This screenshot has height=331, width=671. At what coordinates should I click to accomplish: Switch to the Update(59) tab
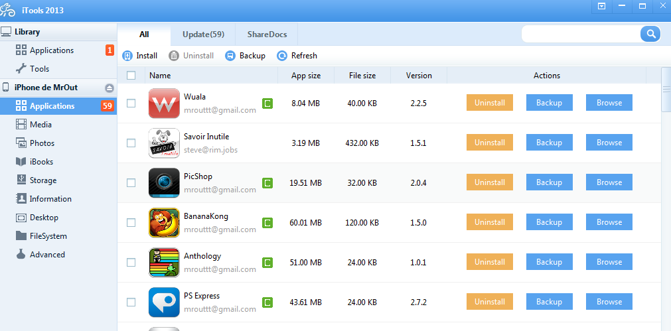coord(203,34)
